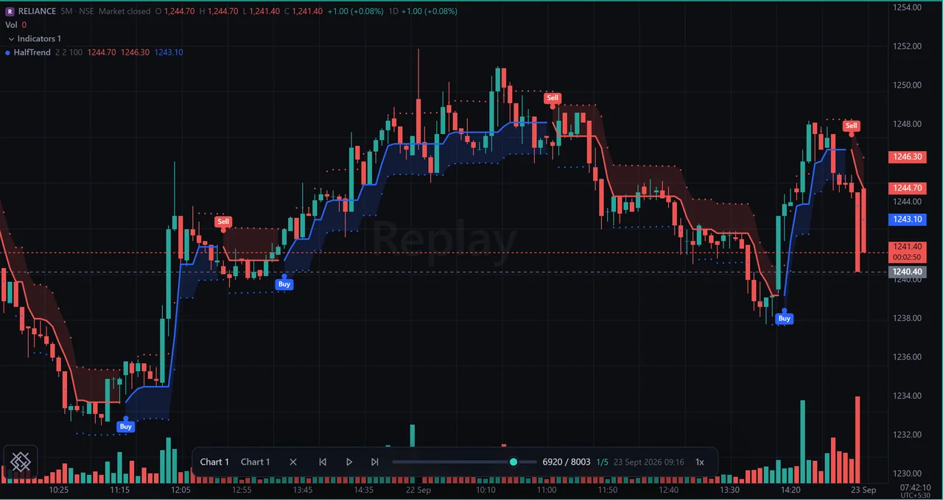Click the 23 Sep date on time axis
943x500 pixels.
click(863, 490)
